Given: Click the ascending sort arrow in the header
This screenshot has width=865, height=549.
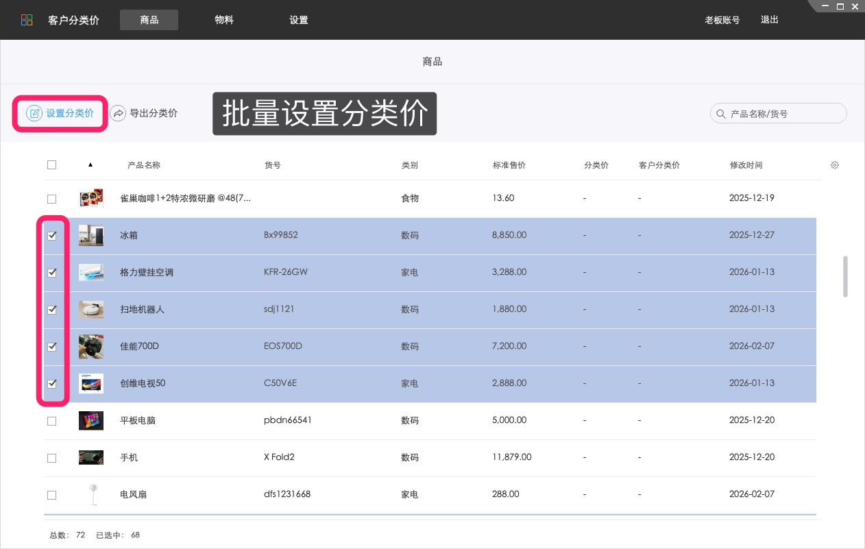Looking at the screenshot, I should (91, 164).
